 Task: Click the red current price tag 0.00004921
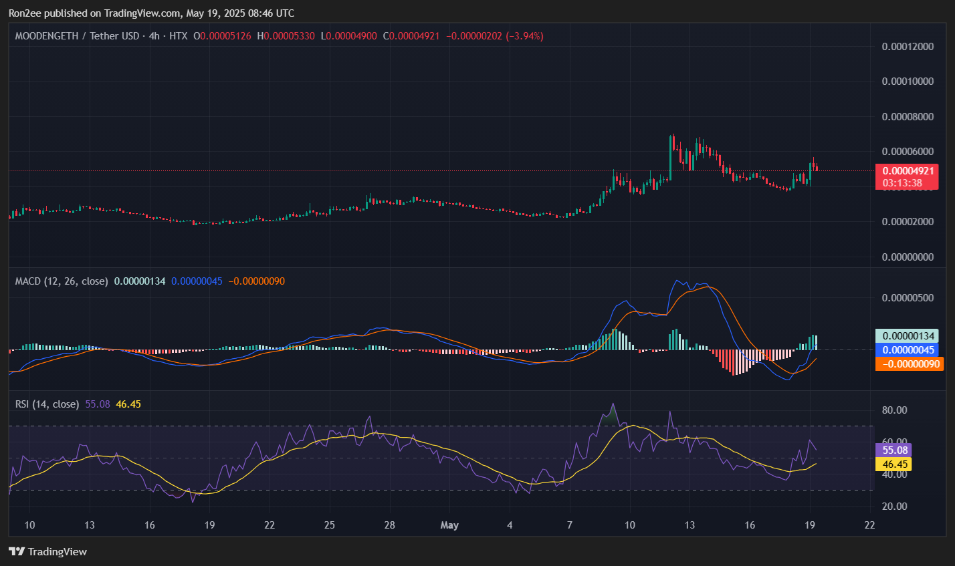[907, 171]
